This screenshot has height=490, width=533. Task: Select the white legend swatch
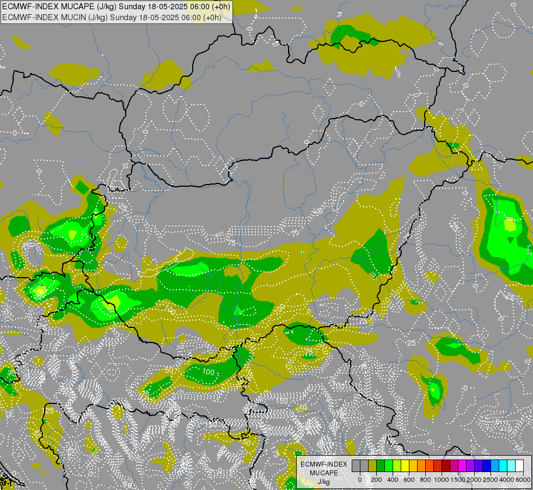pos(520,466)
